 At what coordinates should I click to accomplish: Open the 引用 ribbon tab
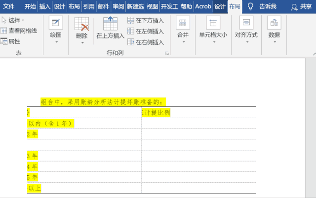tap(89, 6)
